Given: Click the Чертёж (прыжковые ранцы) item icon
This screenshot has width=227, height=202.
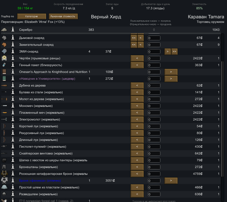Looking at the screenshot, I should (x=4, y=58).
